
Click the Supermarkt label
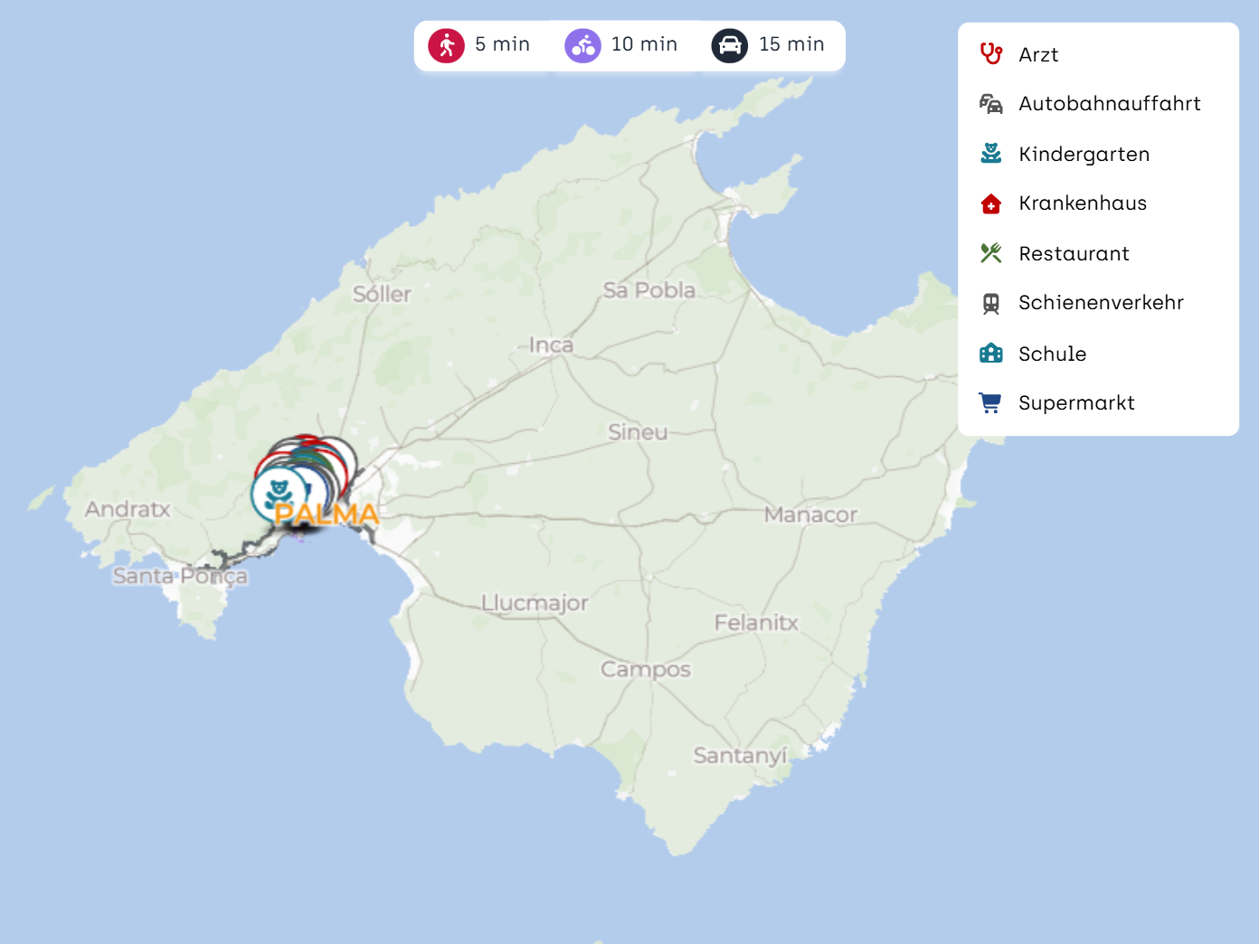click(x=1076, y=403)
